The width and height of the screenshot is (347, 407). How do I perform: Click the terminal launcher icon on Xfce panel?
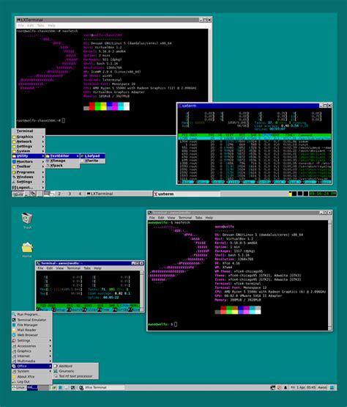coord(72,387)
